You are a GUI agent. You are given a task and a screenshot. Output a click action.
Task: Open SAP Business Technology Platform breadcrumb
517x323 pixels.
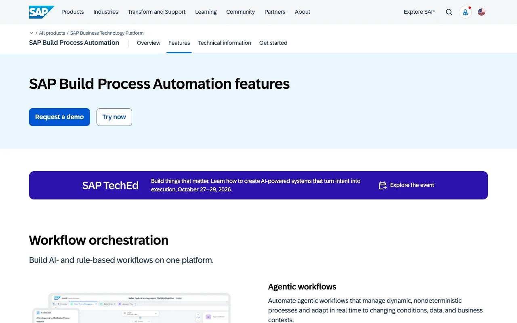(107, 33)
